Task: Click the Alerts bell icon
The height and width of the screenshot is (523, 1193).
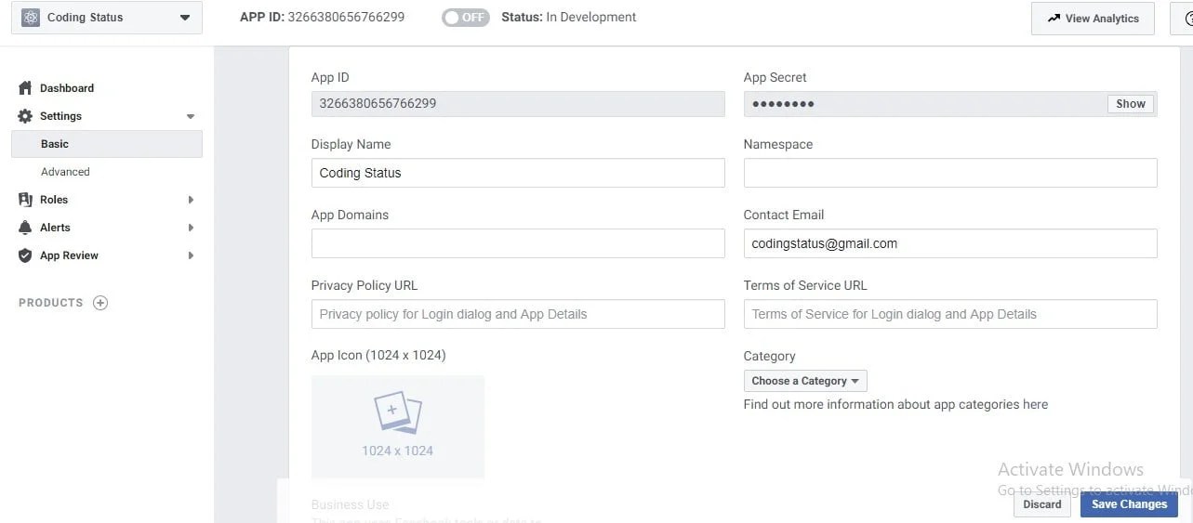Action: (25, 228)
